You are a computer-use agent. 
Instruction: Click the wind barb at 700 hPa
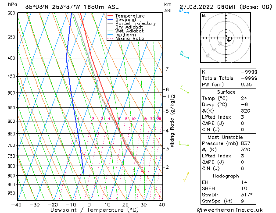click(184, 143)
